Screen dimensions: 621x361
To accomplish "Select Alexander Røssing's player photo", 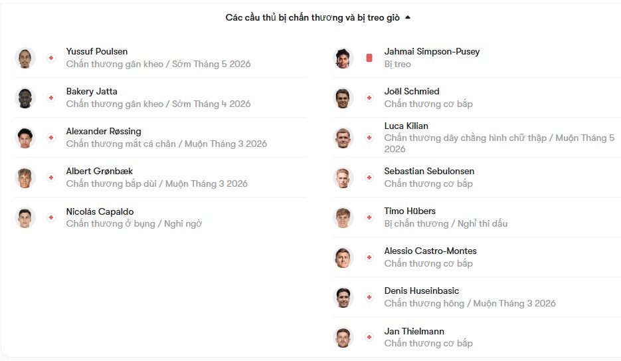I will click(25, 138).
